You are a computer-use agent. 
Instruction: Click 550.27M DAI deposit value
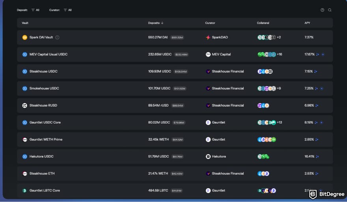coord(158,37)
